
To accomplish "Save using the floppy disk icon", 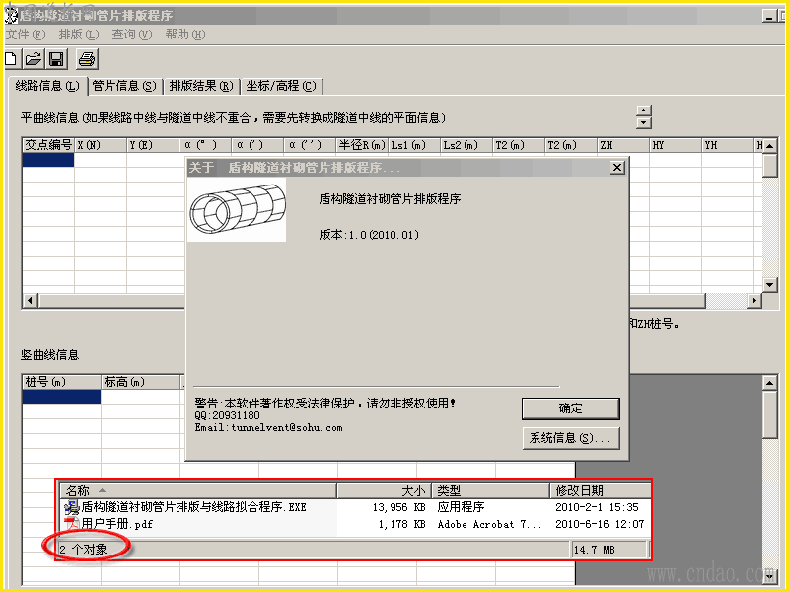I will tap(56, 59).
